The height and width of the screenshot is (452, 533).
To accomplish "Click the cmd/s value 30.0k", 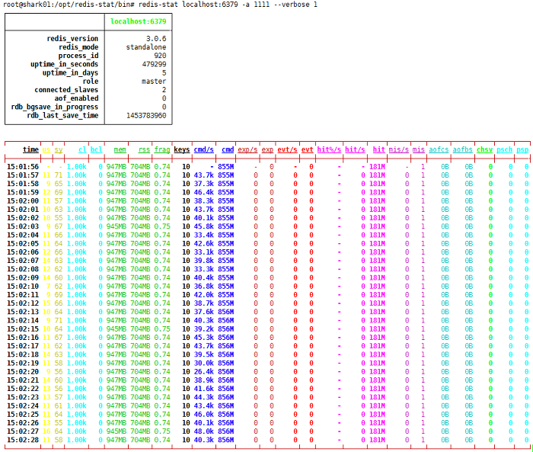I will (x=203, y=363).
